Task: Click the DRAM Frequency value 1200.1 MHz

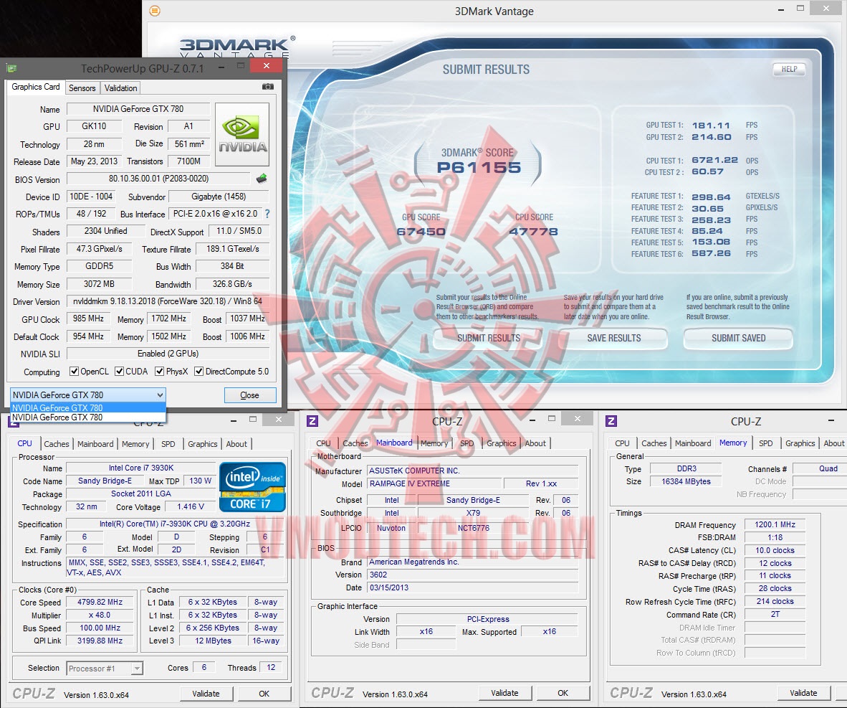Action: (775, 524)
